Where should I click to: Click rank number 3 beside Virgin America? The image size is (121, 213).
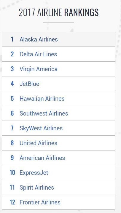(12, 69)
